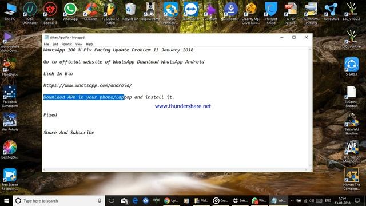Click the Notepad vertical scrollbar
The width and height of the screenshot is (366, 206).
[x=310, y=108]
